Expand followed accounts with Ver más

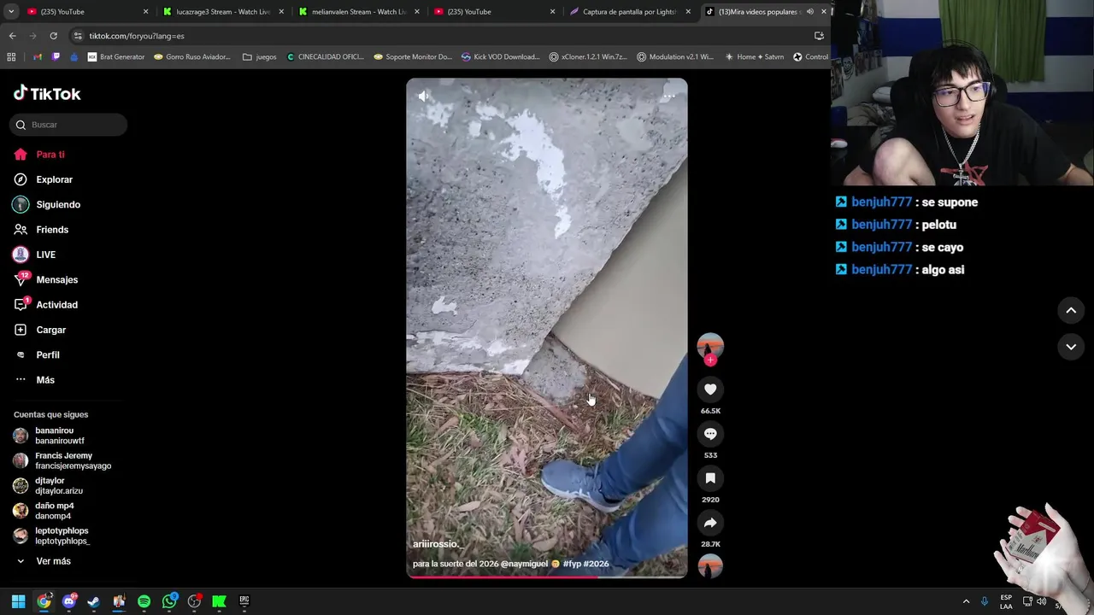click(53, 561)
